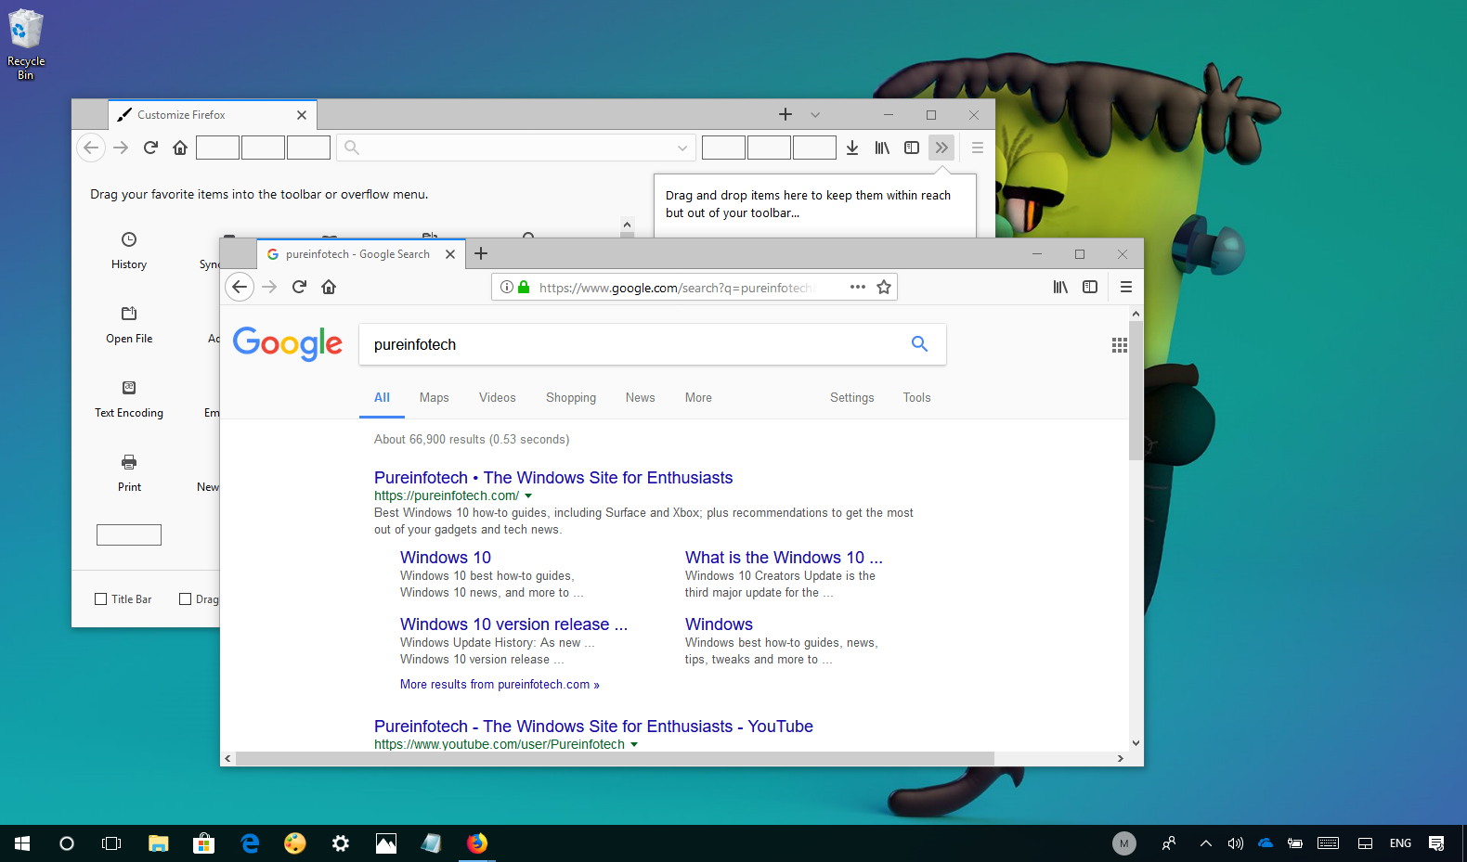The height and width of the screenshot is (862, 1467).
Task: Bookmark this page with the star icon
Action: [884, 288]
